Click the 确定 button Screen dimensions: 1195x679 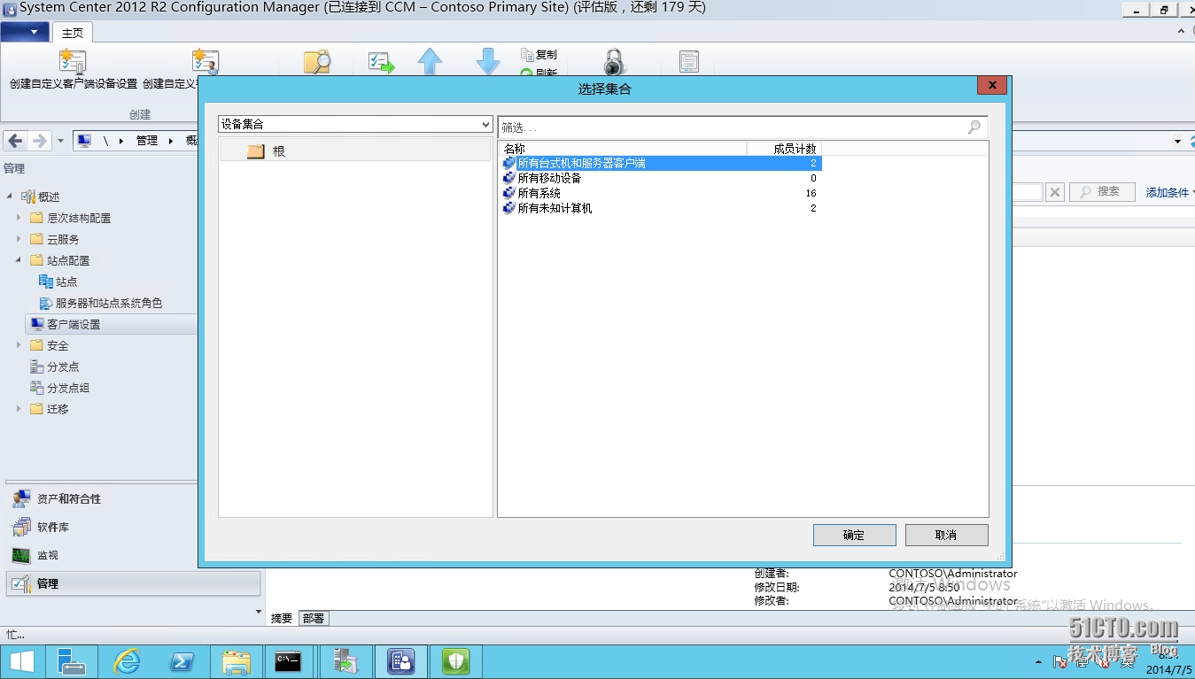(x=854, y=535)
